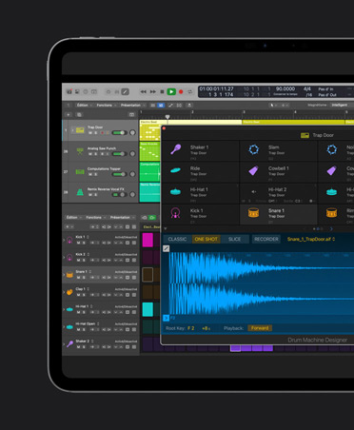
Task: Mute the Hi-Hat Open sequencer row
Action: click(x=78, y=330)
